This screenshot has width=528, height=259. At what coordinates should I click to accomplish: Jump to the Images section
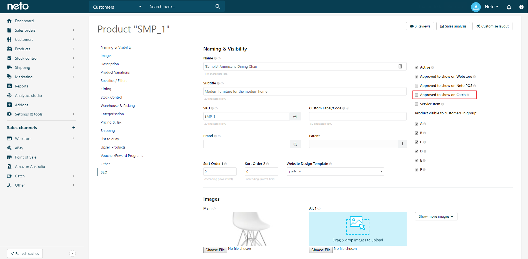[x=106, y=56]
